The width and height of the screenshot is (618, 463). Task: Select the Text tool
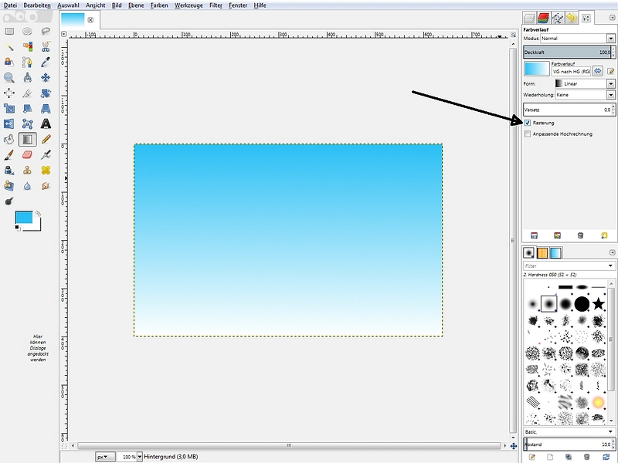click(x=46, y=123)
